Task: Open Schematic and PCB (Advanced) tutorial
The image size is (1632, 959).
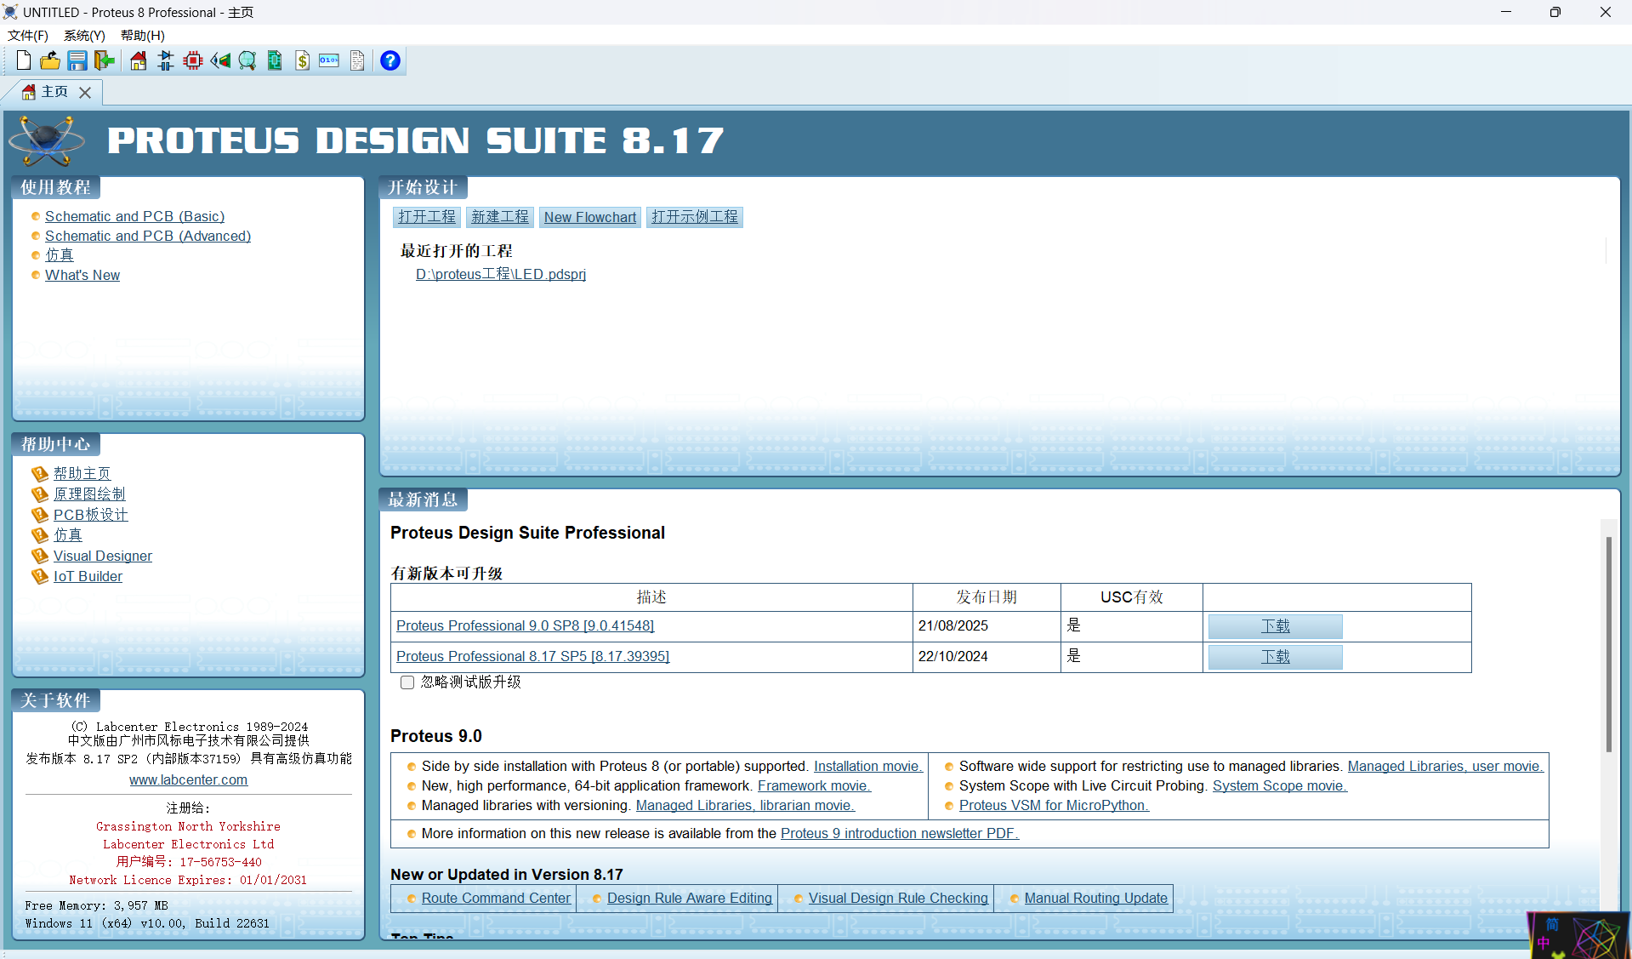Action: coord(148,236)
